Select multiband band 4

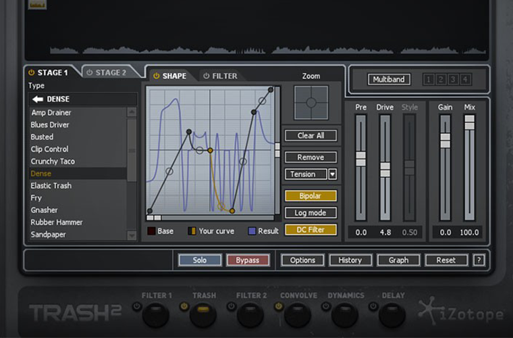(x=465, y=79)
